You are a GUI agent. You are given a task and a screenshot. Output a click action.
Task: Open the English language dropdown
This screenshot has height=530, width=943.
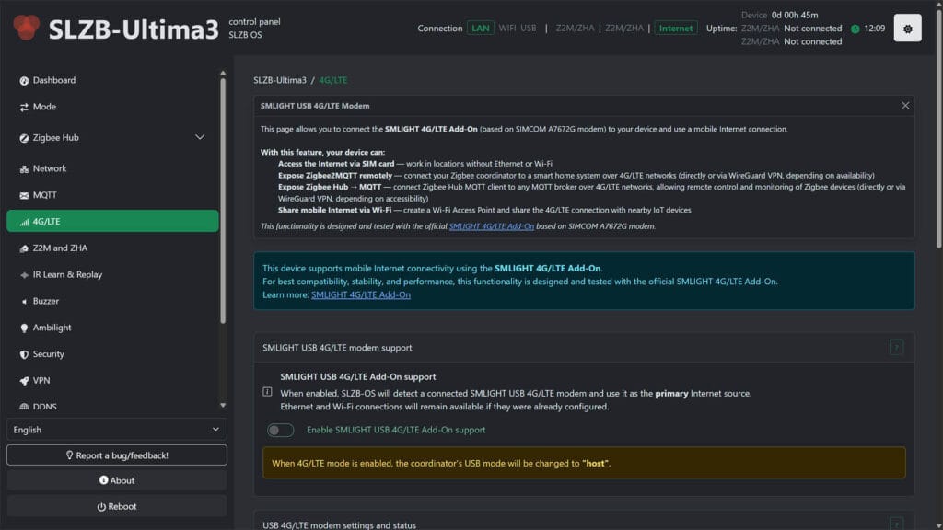pos(117,429)
